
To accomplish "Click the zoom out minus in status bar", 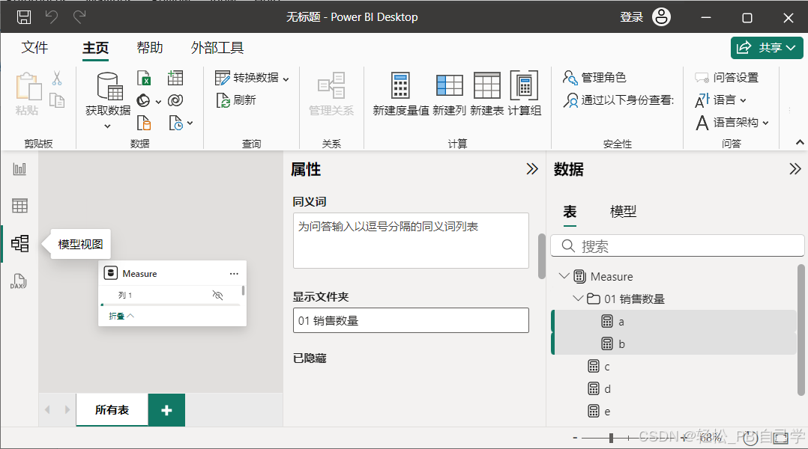I will click(575, 439).
